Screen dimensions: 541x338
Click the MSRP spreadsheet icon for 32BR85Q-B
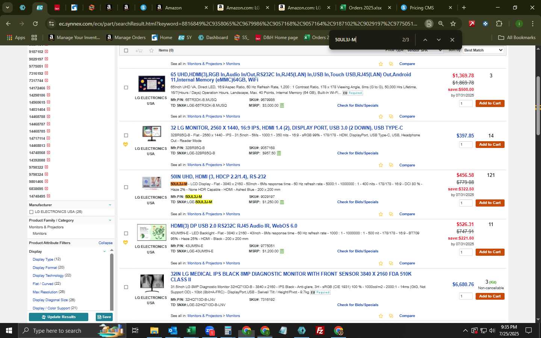[x=279, y=153]
